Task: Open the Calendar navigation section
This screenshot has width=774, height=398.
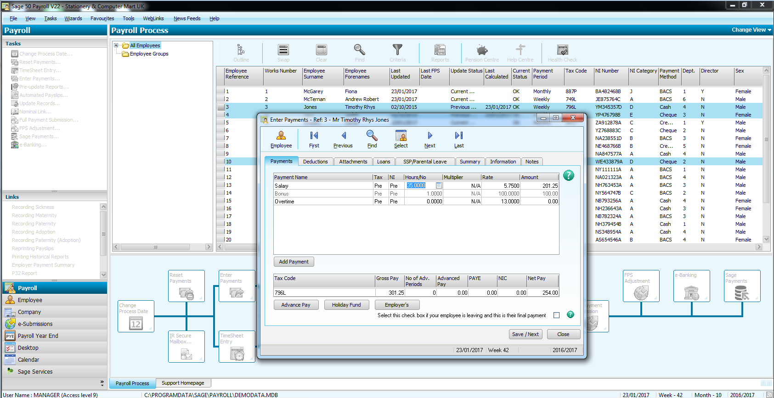Action: (55, 359)
